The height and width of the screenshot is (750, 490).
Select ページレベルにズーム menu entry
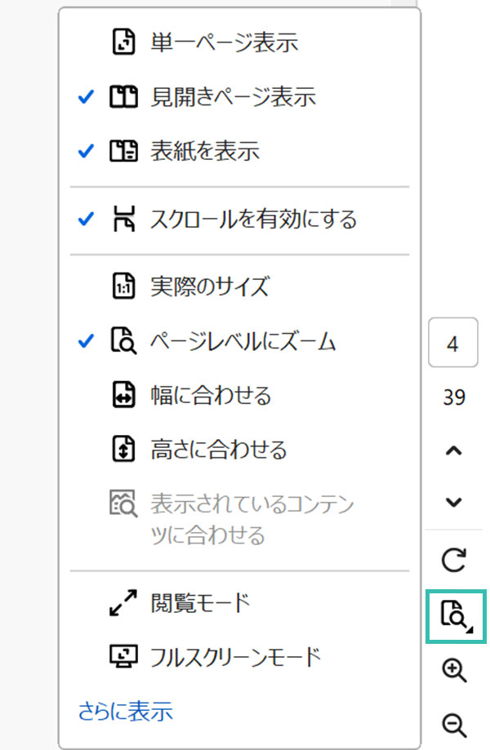coord(239,341)
